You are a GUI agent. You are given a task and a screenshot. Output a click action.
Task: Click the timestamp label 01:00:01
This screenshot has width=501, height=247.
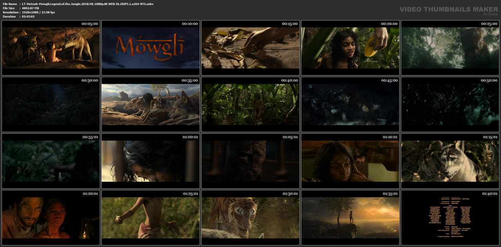click(190, 137)
